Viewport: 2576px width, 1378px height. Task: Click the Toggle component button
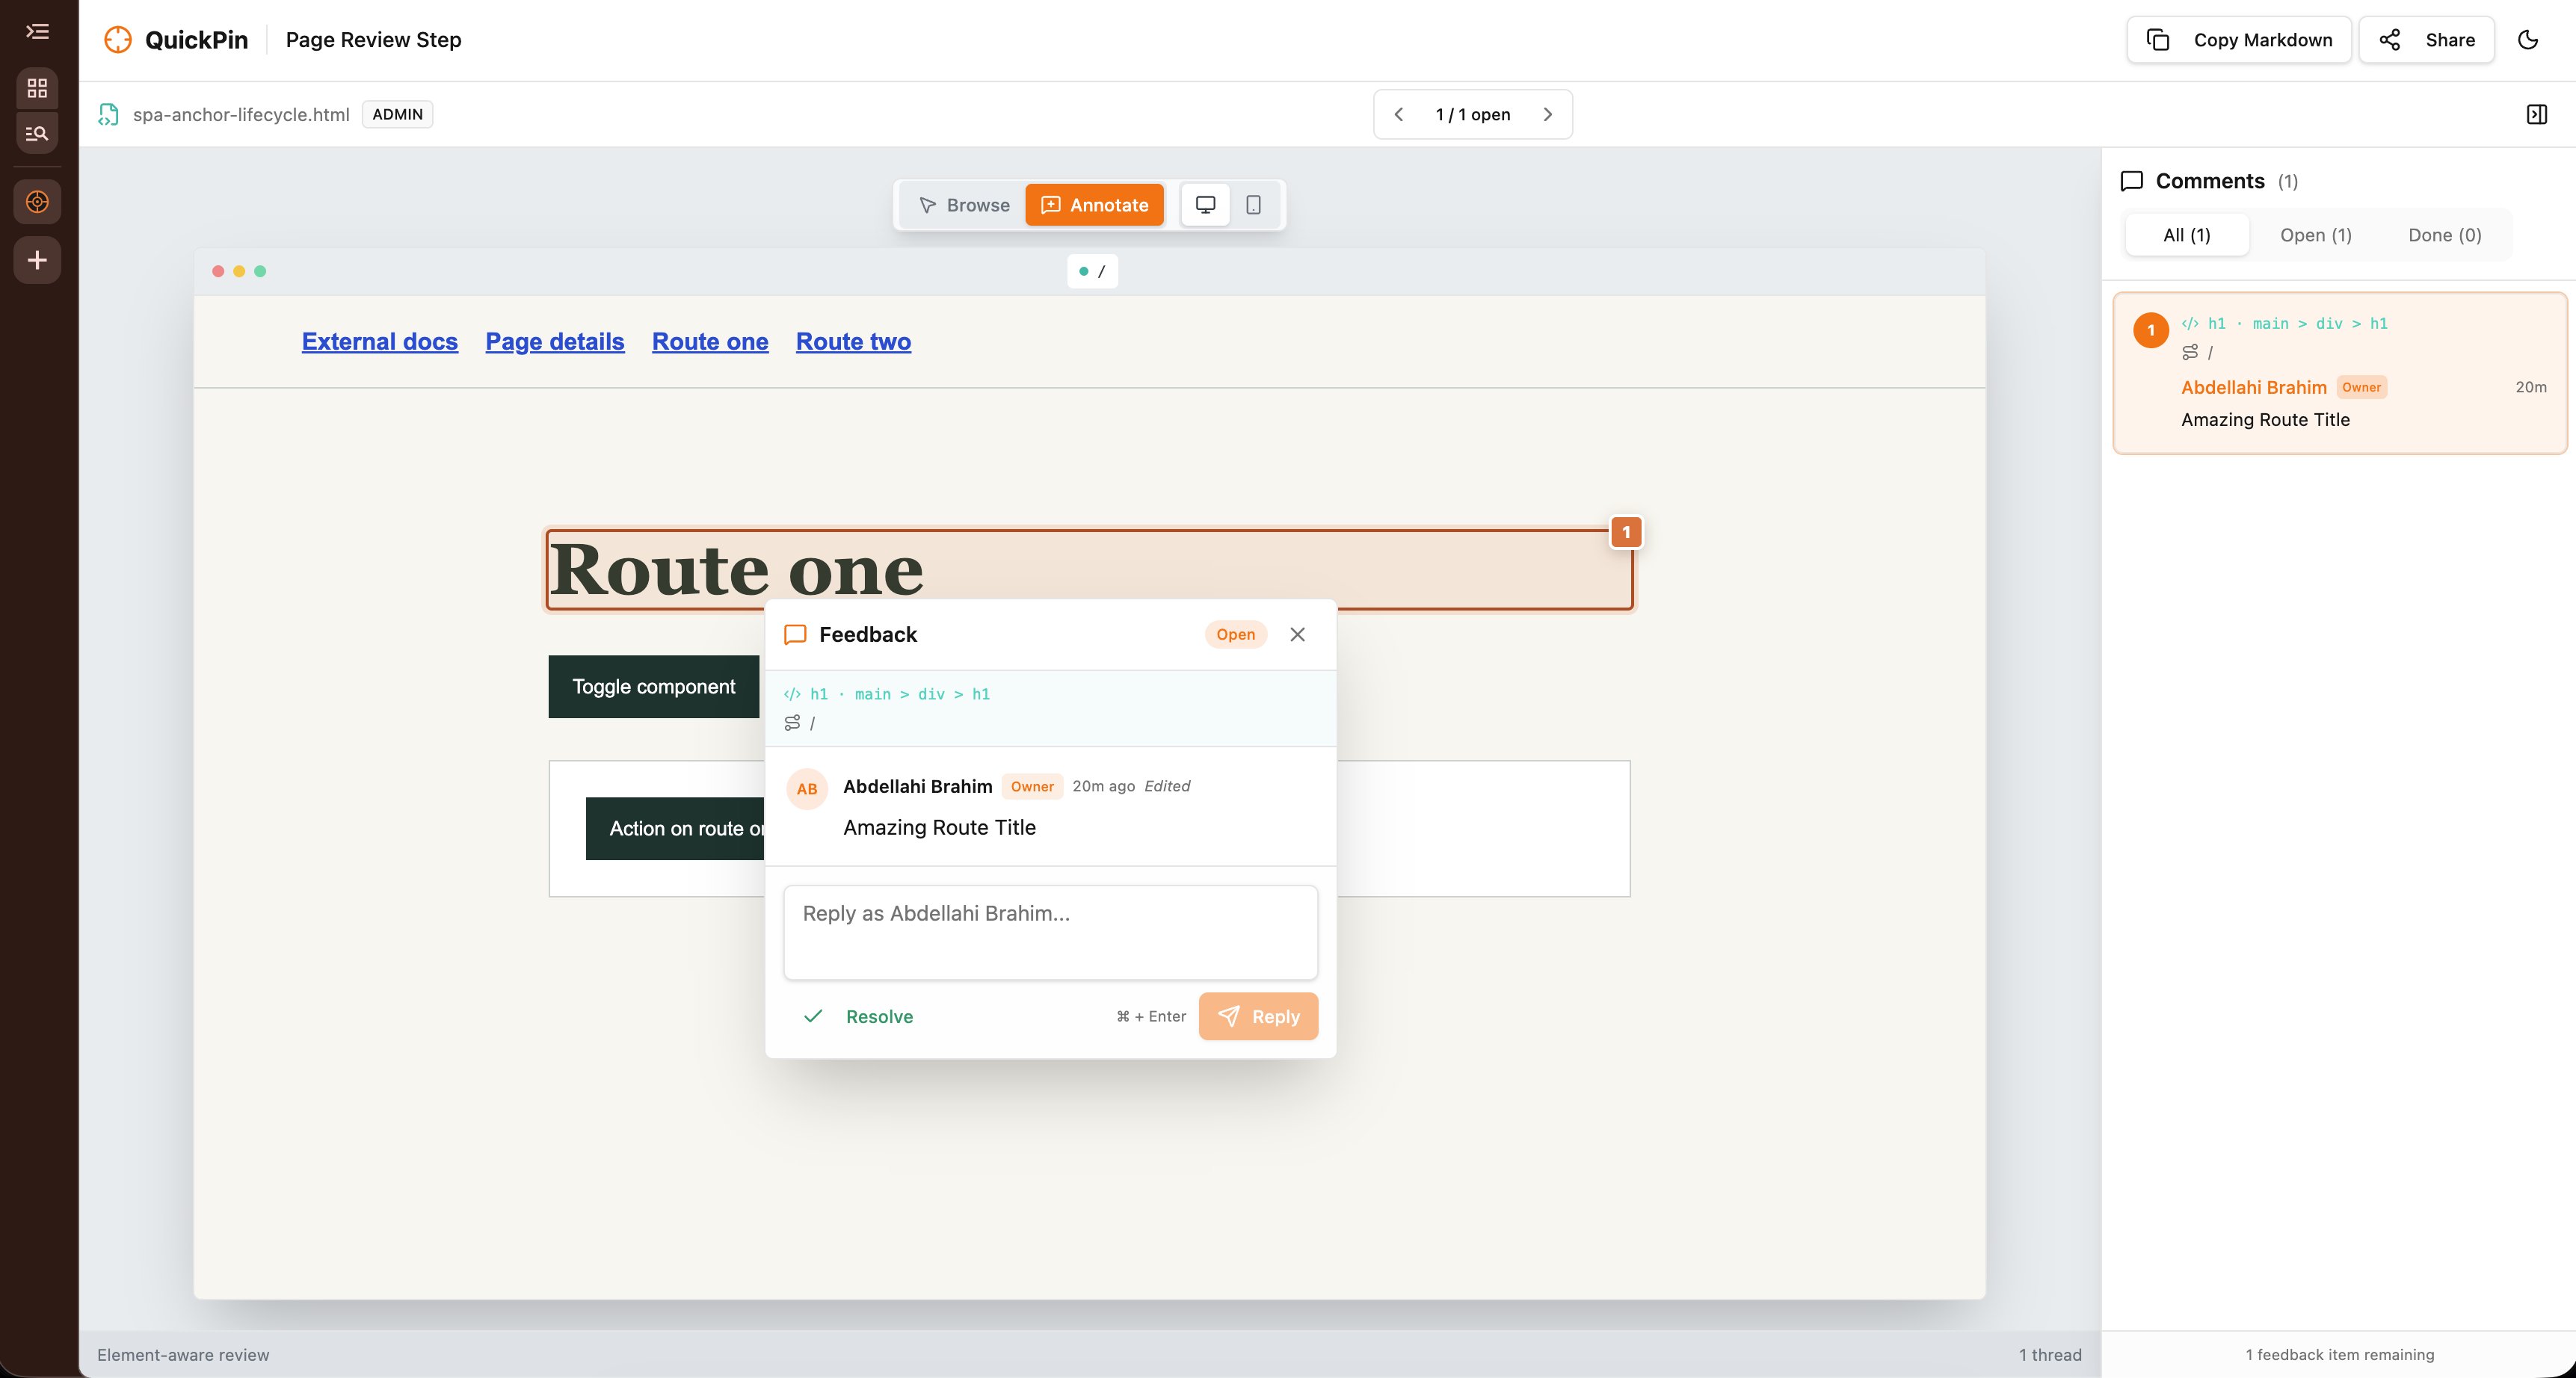click(x=654, y=687)
